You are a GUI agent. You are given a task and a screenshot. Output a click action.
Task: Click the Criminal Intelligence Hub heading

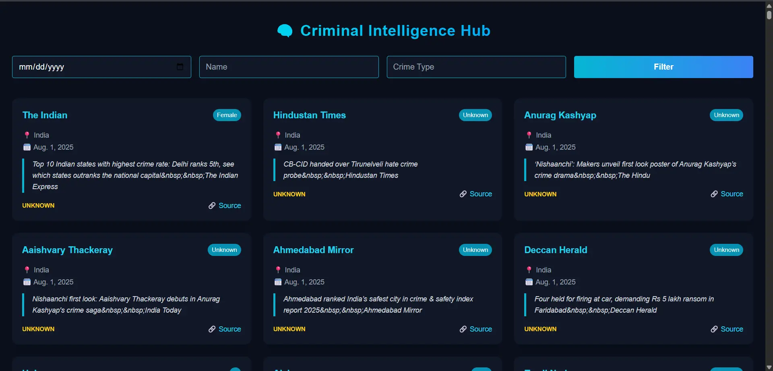[395, 31]
